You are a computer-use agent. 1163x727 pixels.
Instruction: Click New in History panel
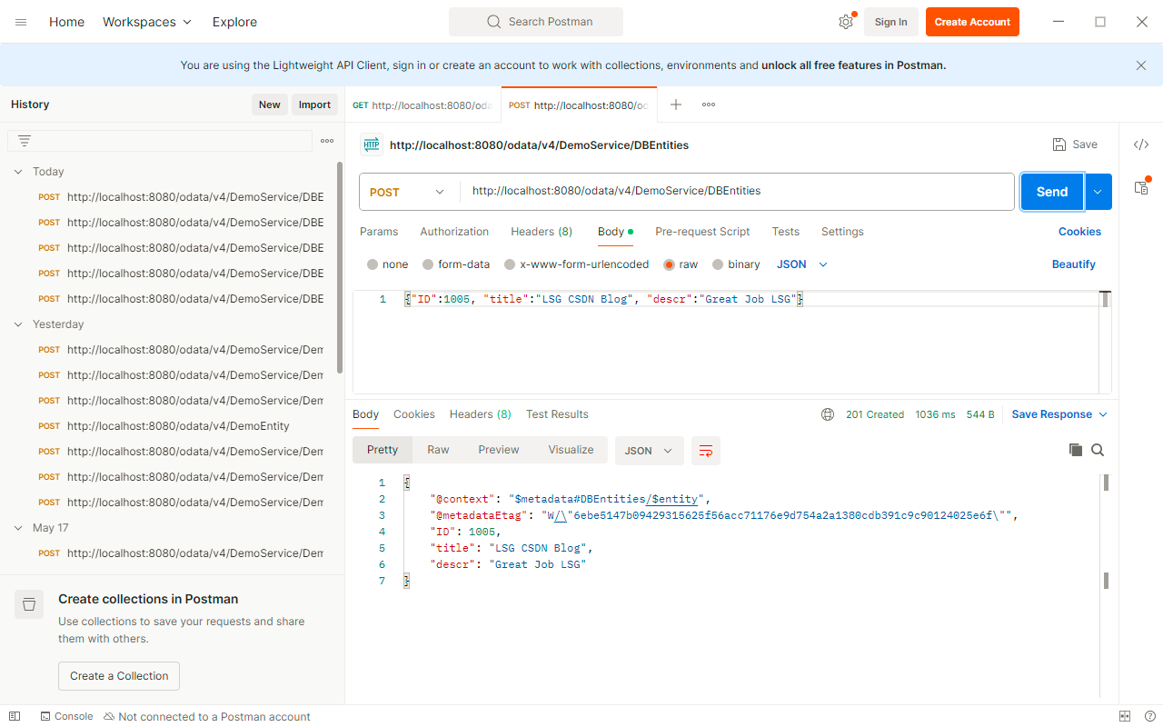point(270,105)
